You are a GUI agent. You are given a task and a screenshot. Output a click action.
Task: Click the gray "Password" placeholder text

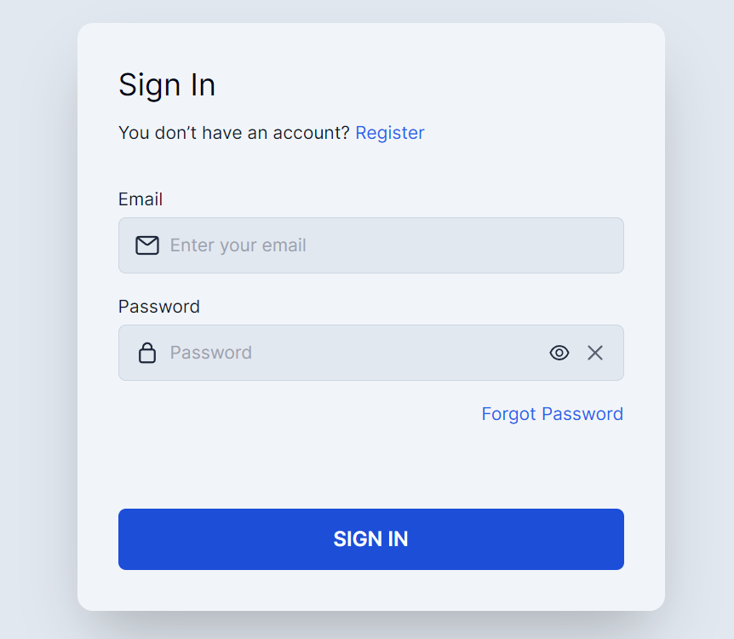tap(211, 353)
